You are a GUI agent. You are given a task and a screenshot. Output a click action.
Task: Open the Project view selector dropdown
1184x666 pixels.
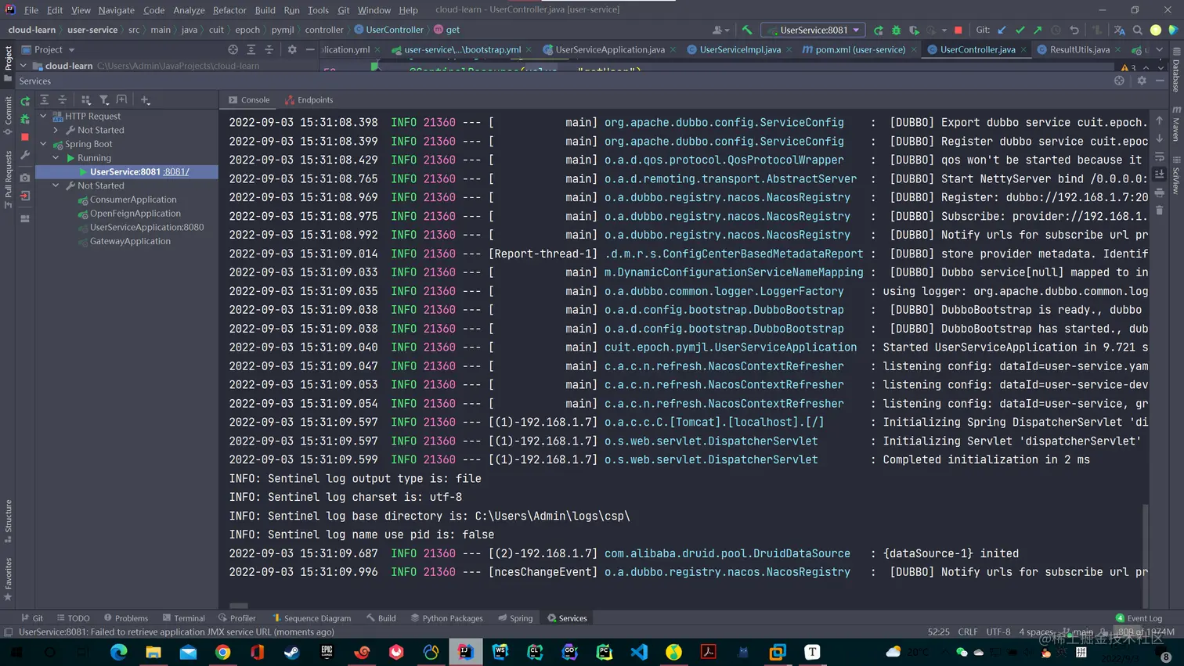coord(54,49)
